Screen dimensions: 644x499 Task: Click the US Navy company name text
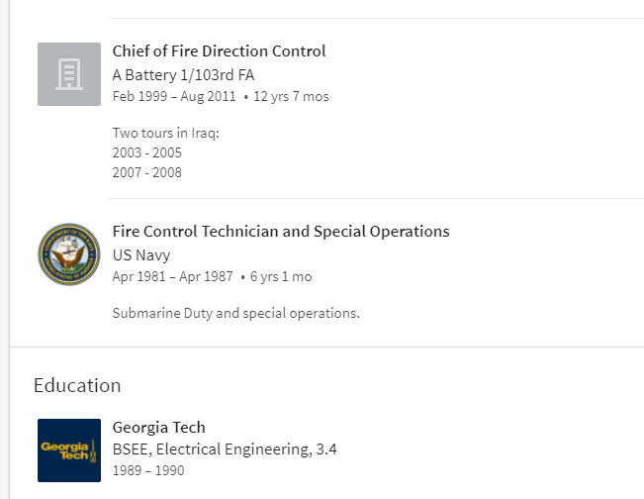pos(141,255)
